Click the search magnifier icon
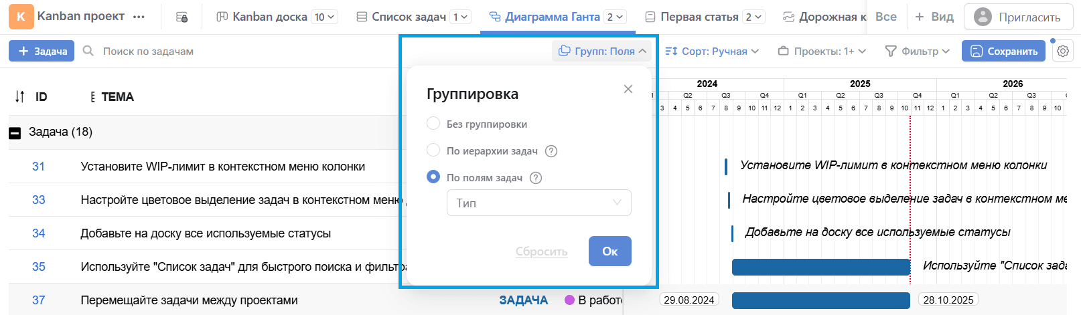Image resolution: width=1081 pixels, height=315 pixels. (88, 51)
